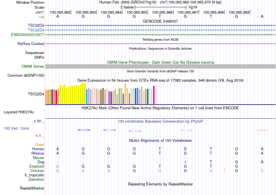
Task: Select the Chicken alignment row label
Action: (x=37, y=171)
